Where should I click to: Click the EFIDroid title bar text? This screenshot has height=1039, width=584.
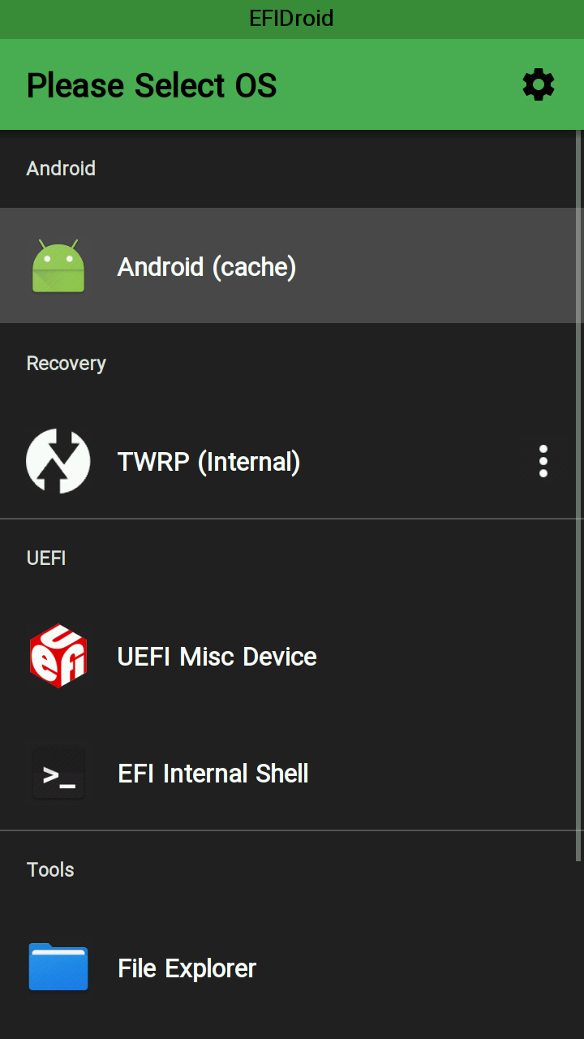click(x=292, y=19)
